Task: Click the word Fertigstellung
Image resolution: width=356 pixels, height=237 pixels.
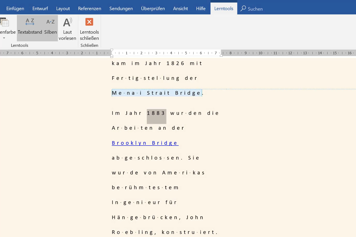Action: coord(146,78)
